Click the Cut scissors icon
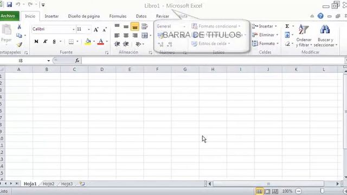Viewport: 347px width, 195px height. pyautogui.click(x=20, y=27)
